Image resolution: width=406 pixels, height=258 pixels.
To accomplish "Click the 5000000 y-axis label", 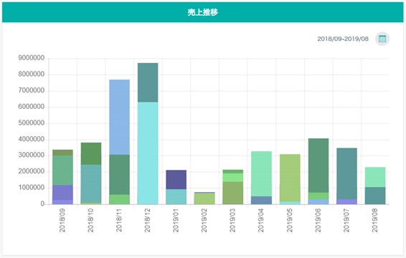I will point(32,123).
